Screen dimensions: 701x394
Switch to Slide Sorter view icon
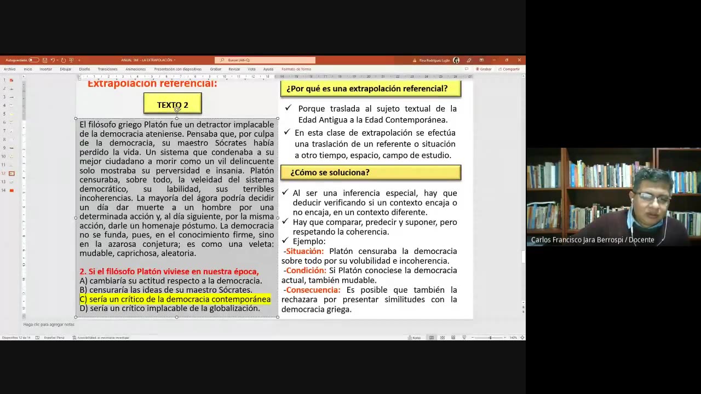pos(443,338)
